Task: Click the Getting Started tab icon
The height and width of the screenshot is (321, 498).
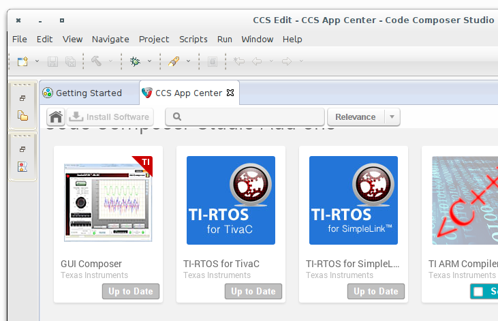Action: [x=48, y=93]
